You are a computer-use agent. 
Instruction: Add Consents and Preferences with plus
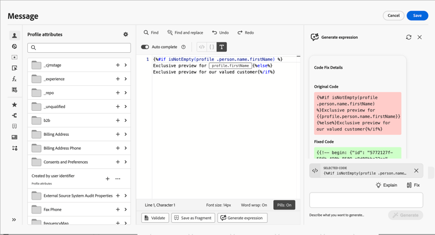pos(118,162)
